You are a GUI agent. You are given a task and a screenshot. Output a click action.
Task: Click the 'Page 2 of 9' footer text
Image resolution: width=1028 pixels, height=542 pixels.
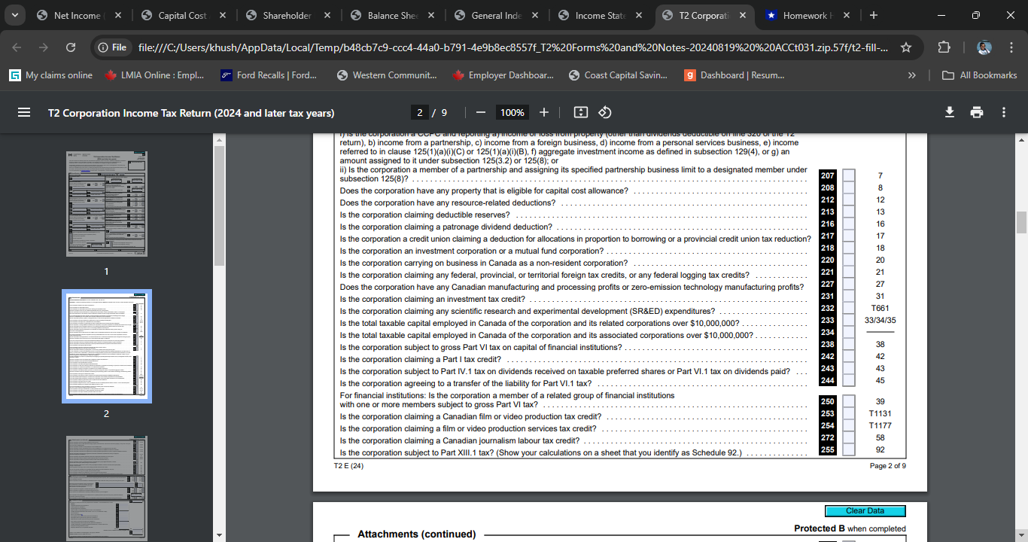pyautogui.click(x=888, y=466)
